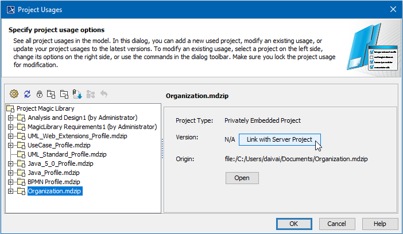Select the Project Magic Library root

pyautogui.click(x=45, y=109)
